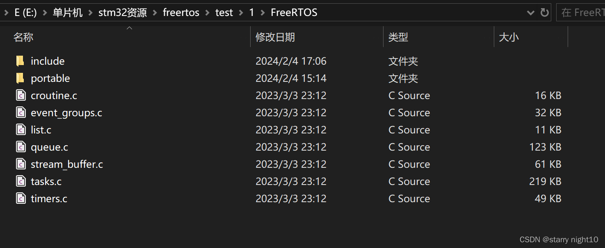
Task: Select the include folder icon
Action: coord(20,61)
